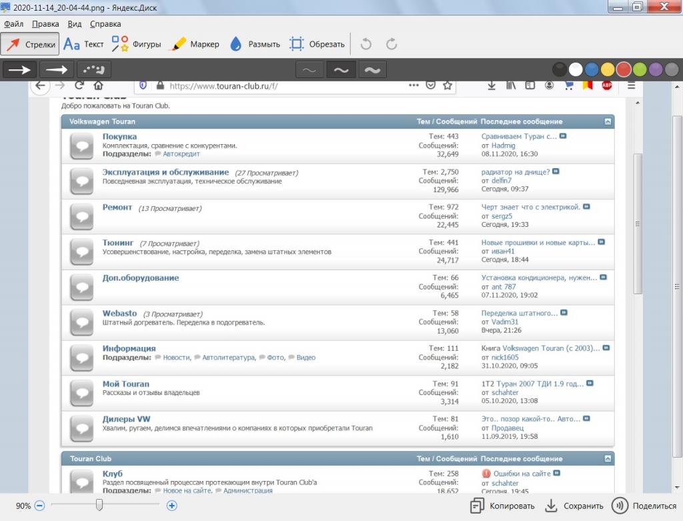683x521 pixels.
Task: Open the Покупка forum link
Action: coord(119,136)
